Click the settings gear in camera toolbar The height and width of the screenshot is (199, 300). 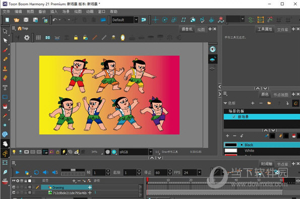[27, 38]
